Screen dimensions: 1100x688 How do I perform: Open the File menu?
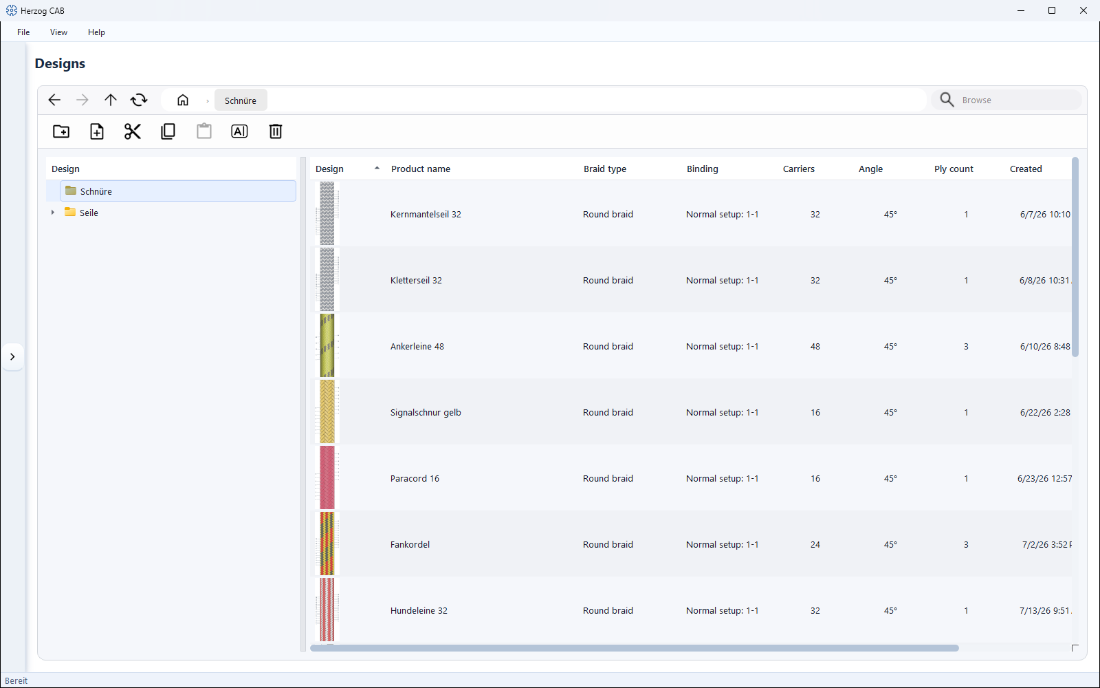pos(23,32)
